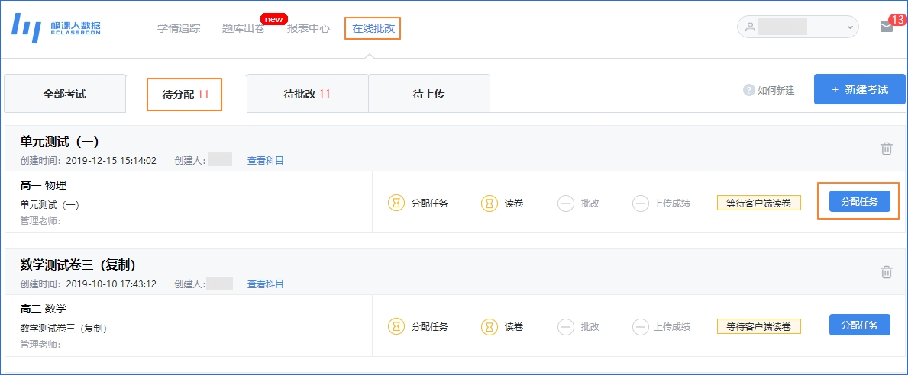Screen dimensions: 908x375
Task: Click 批改 step circle icon in 高一 物理 row
Action: coord(566,204)
